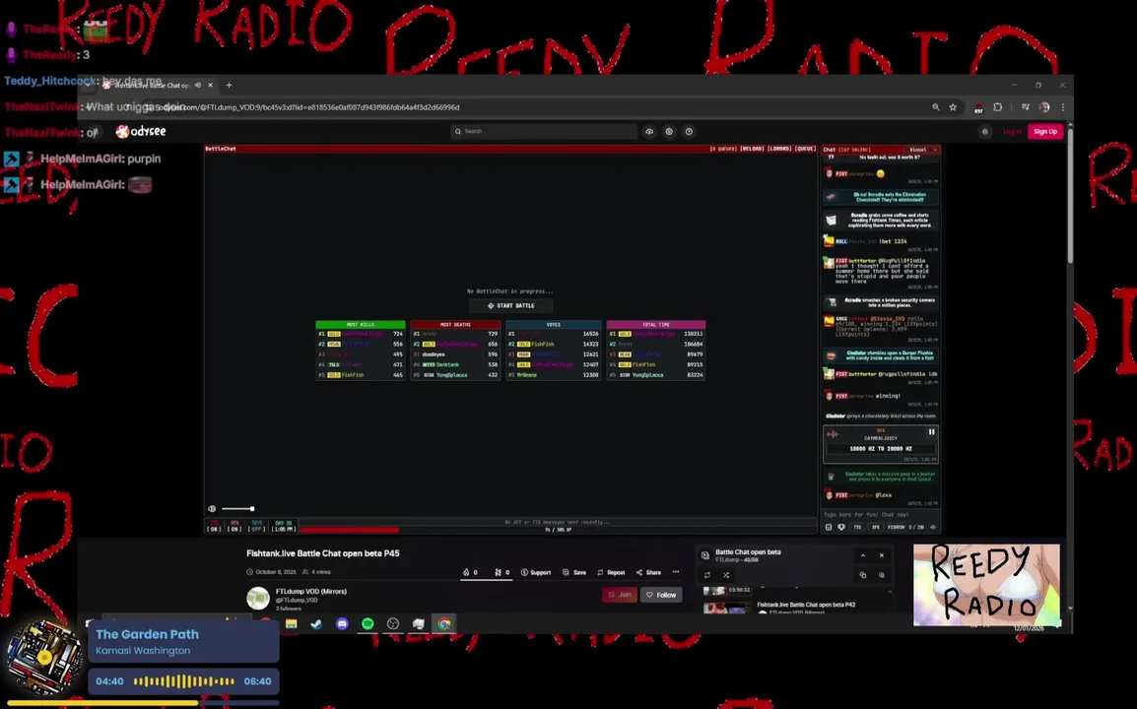Click the Repost button under video
This screenshot has width=1137, height=709.
coord(611,572)
